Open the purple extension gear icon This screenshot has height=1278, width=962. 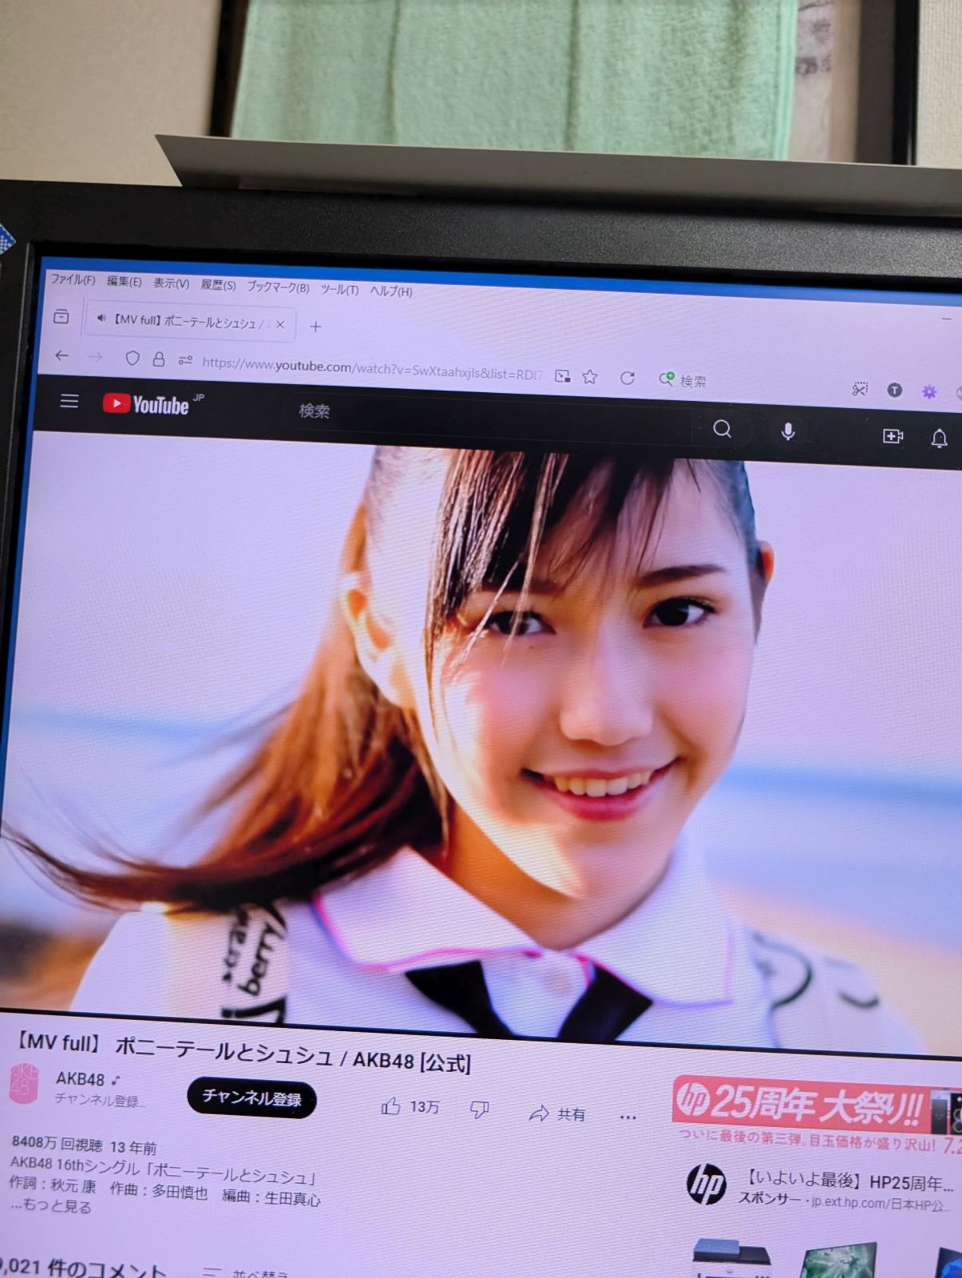coord(929,392)
